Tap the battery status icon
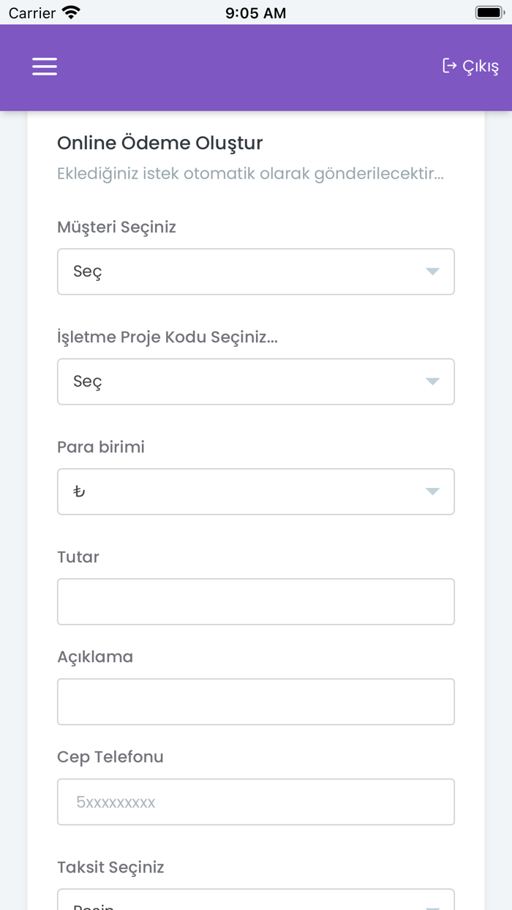This screenshot has width=512, height=910. (x=489, y=12)
